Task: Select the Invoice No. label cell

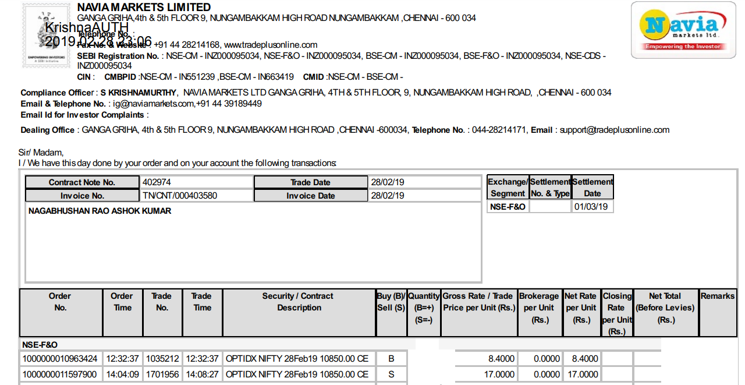Action: [x=82, y=196]
